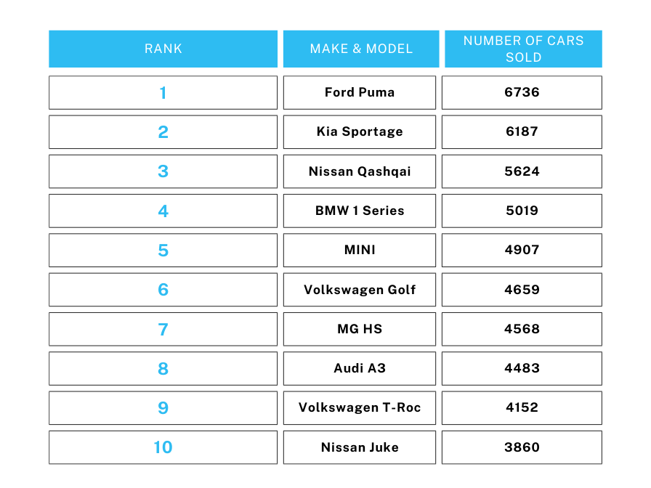Click the Kia Sportage cell
The width and height of the screenshot is (651, 488).
(360, 132)
